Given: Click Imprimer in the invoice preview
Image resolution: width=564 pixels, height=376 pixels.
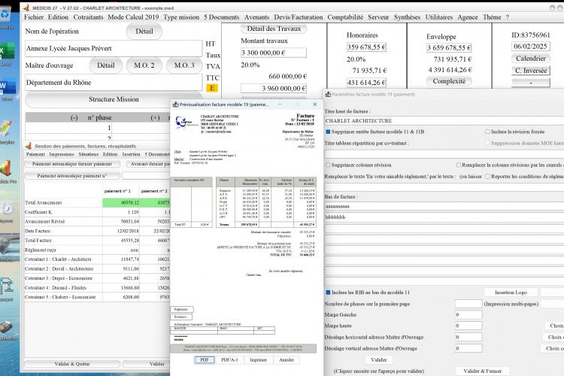Looking at the screenshot, I should [x=258, y=359].
